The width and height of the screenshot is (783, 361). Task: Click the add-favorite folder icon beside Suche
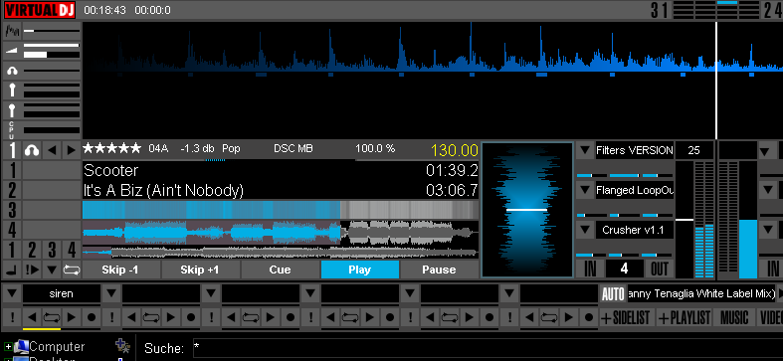click(121, 345)
